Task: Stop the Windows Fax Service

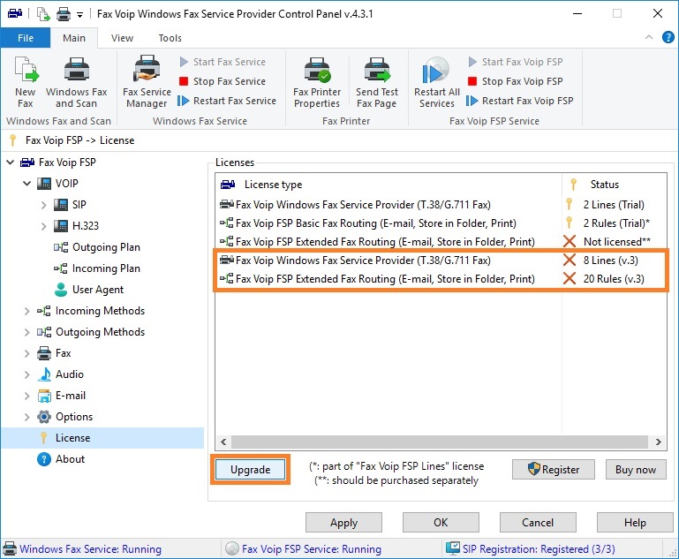Action: point(223,81)
